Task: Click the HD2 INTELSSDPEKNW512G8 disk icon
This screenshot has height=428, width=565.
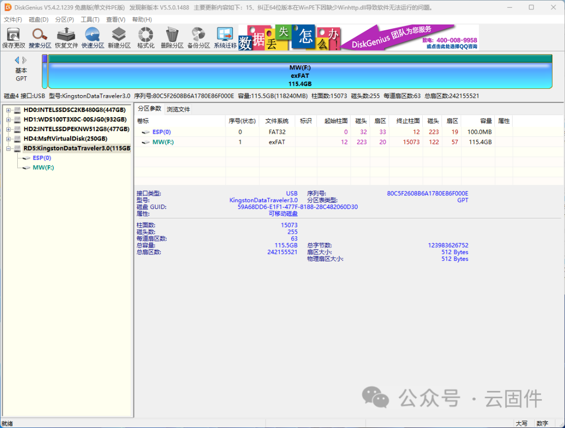Action: click(17, 129)
